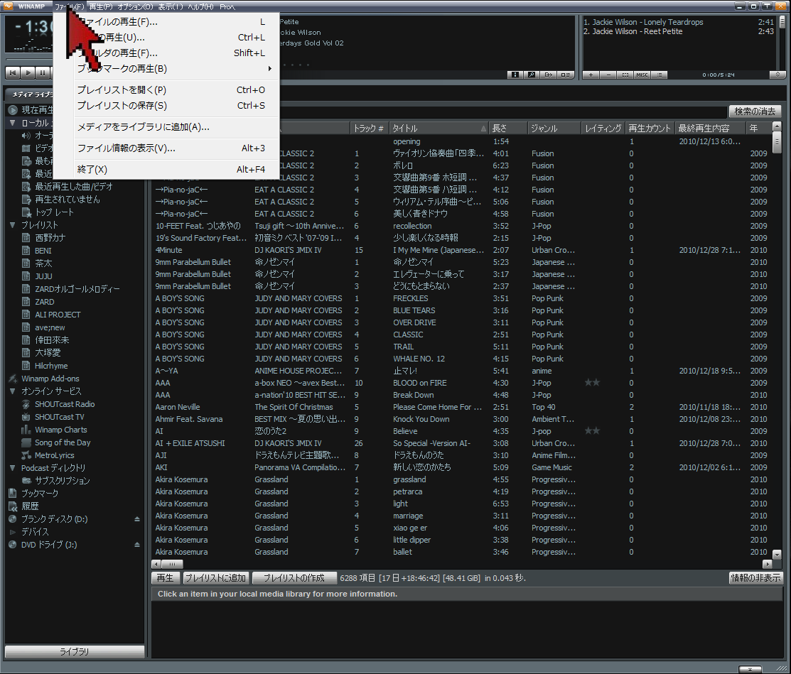791x674 pixels.
Task: Open 履歴 history in sidebar
Action: [30, 506]
